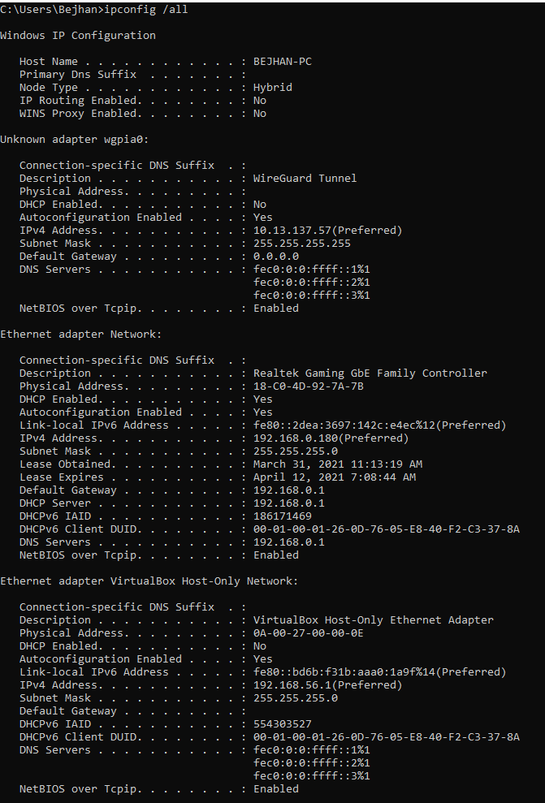Select the "WireGuard Tunnel" description text
545x803 pixels.
(305, 179)
